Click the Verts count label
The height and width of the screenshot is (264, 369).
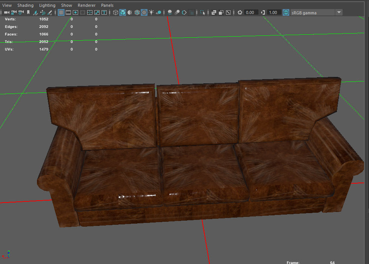10,19
